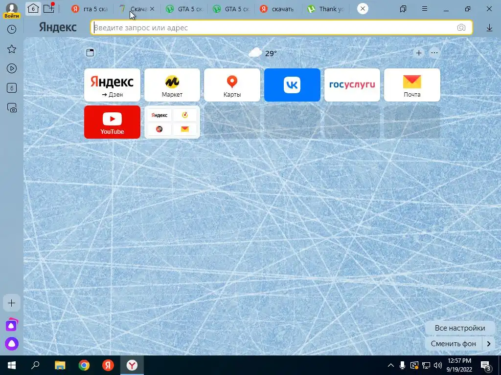Open the tableau window icon left of weather
The image size is (501, 375).
(x=90, y=53)
